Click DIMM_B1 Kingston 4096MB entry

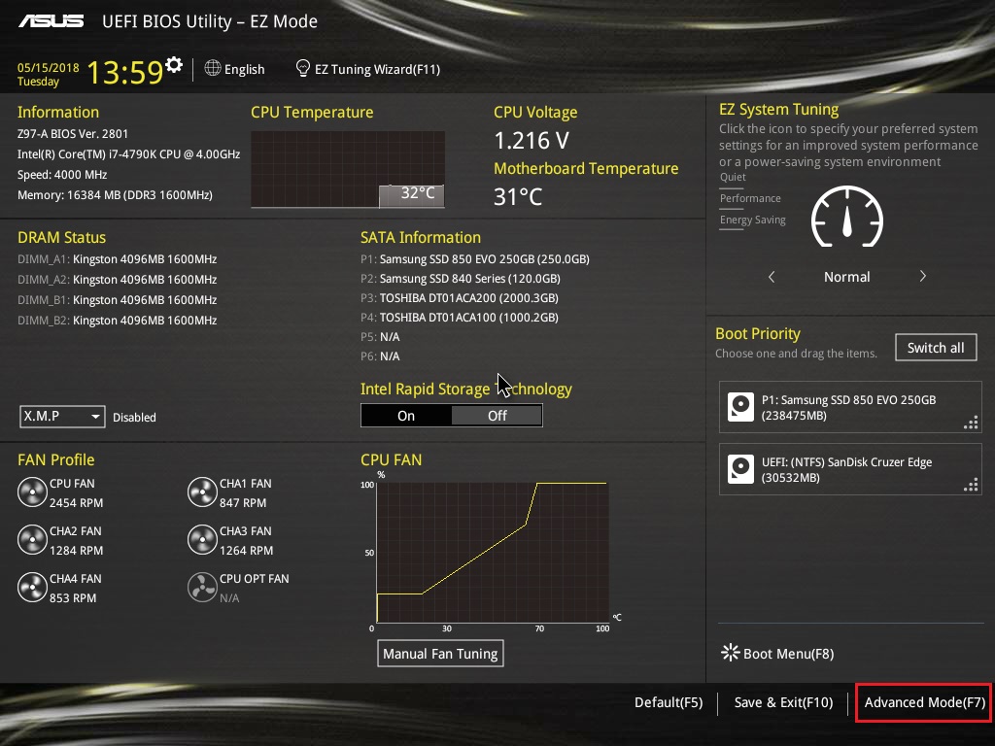118,299
